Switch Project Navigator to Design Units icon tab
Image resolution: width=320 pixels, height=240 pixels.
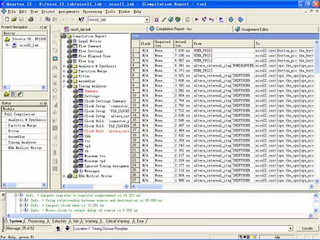point(19,94)
